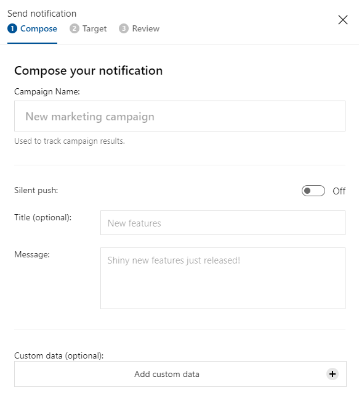Image resolution: width=359 pixels, height=411 pixels.
Task: Close the Send notification panel
Action: pyautogui.click(x=343, y=20)
